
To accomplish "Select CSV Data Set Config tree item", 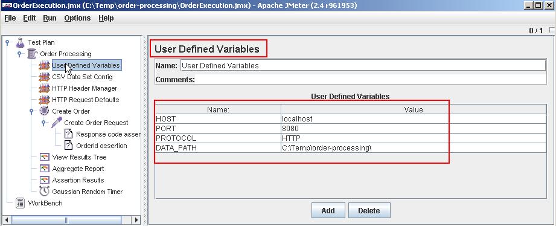I will [x=82, y=77].
